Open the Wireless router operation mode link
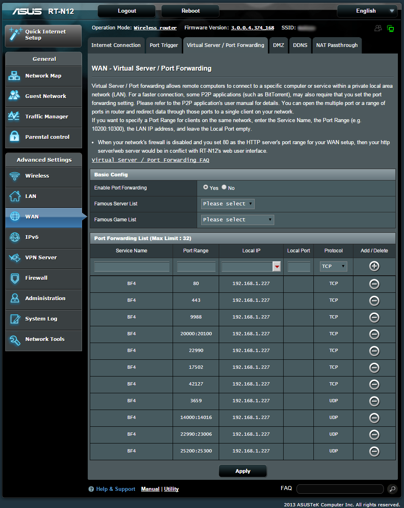 (155, 28)
